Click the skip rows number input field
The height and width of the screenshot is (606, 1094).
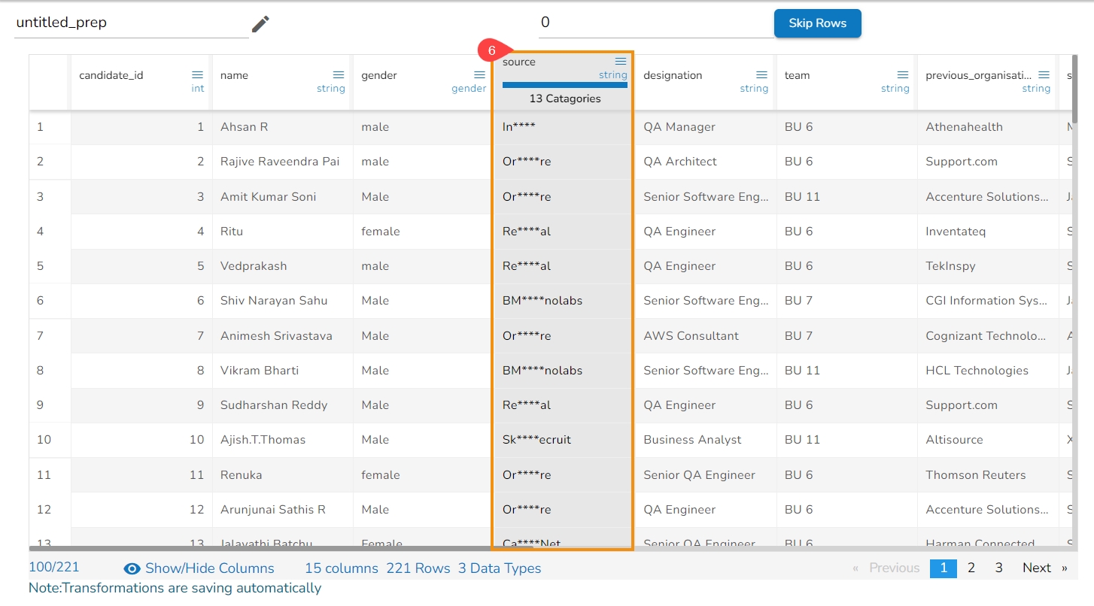click(656, 23)
